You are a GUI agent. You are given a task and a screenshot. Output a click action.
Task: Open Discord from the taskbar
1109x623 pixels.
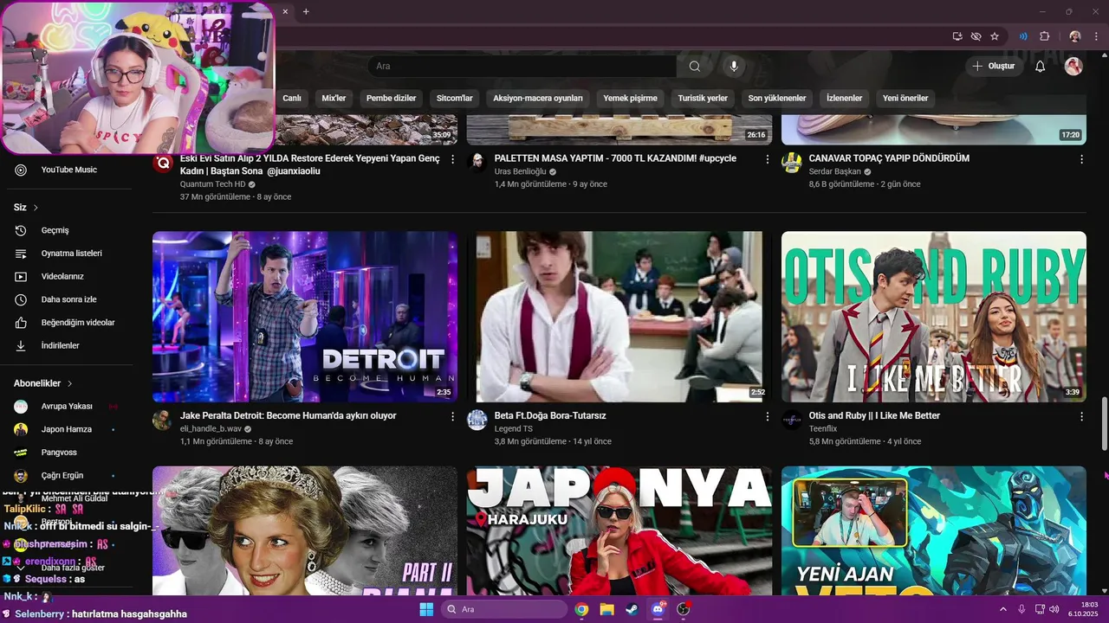658,609
